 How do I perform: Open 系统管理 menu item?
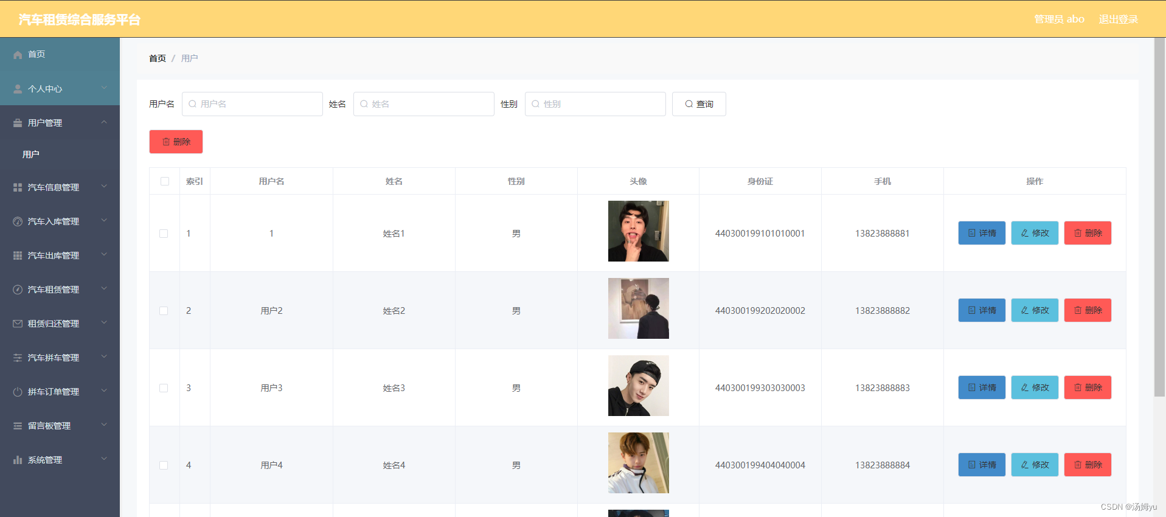(60, 460)
